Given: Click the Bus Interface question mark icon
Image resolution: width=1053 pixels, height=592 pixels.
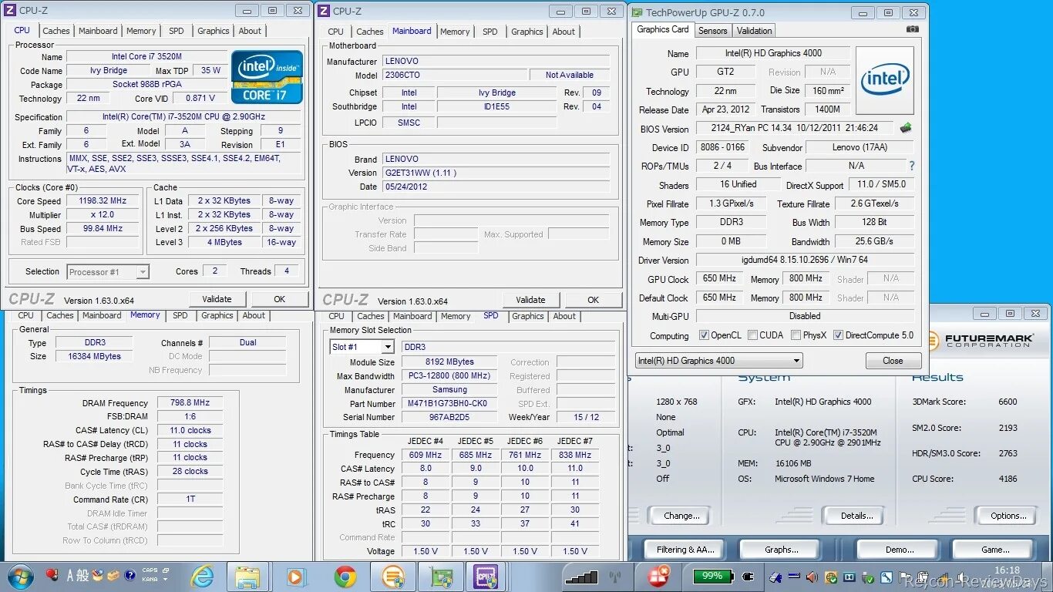Looking at the screenshot, I should point(912,166).
